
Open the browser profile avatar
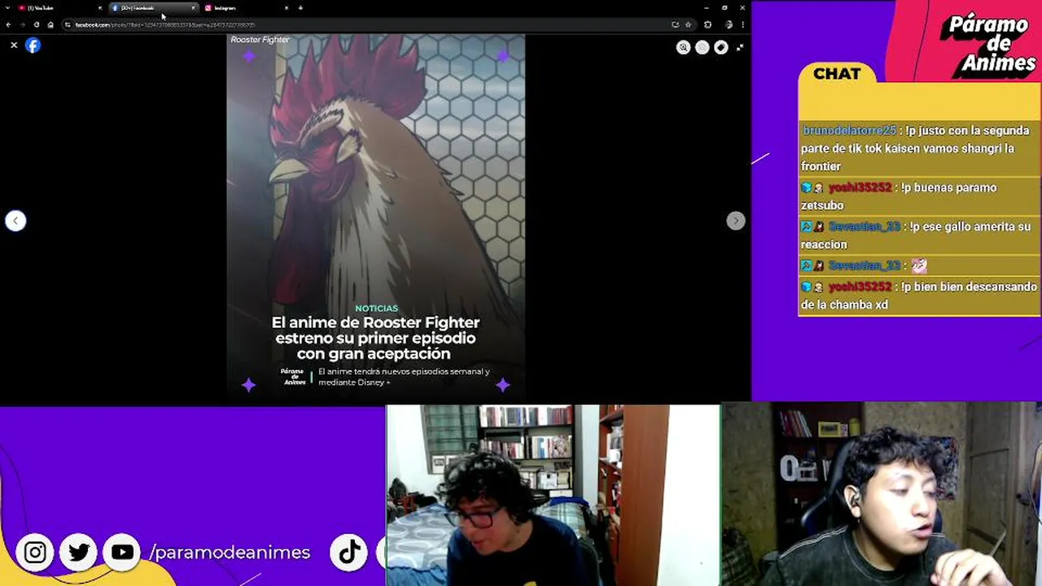point(729,24)
